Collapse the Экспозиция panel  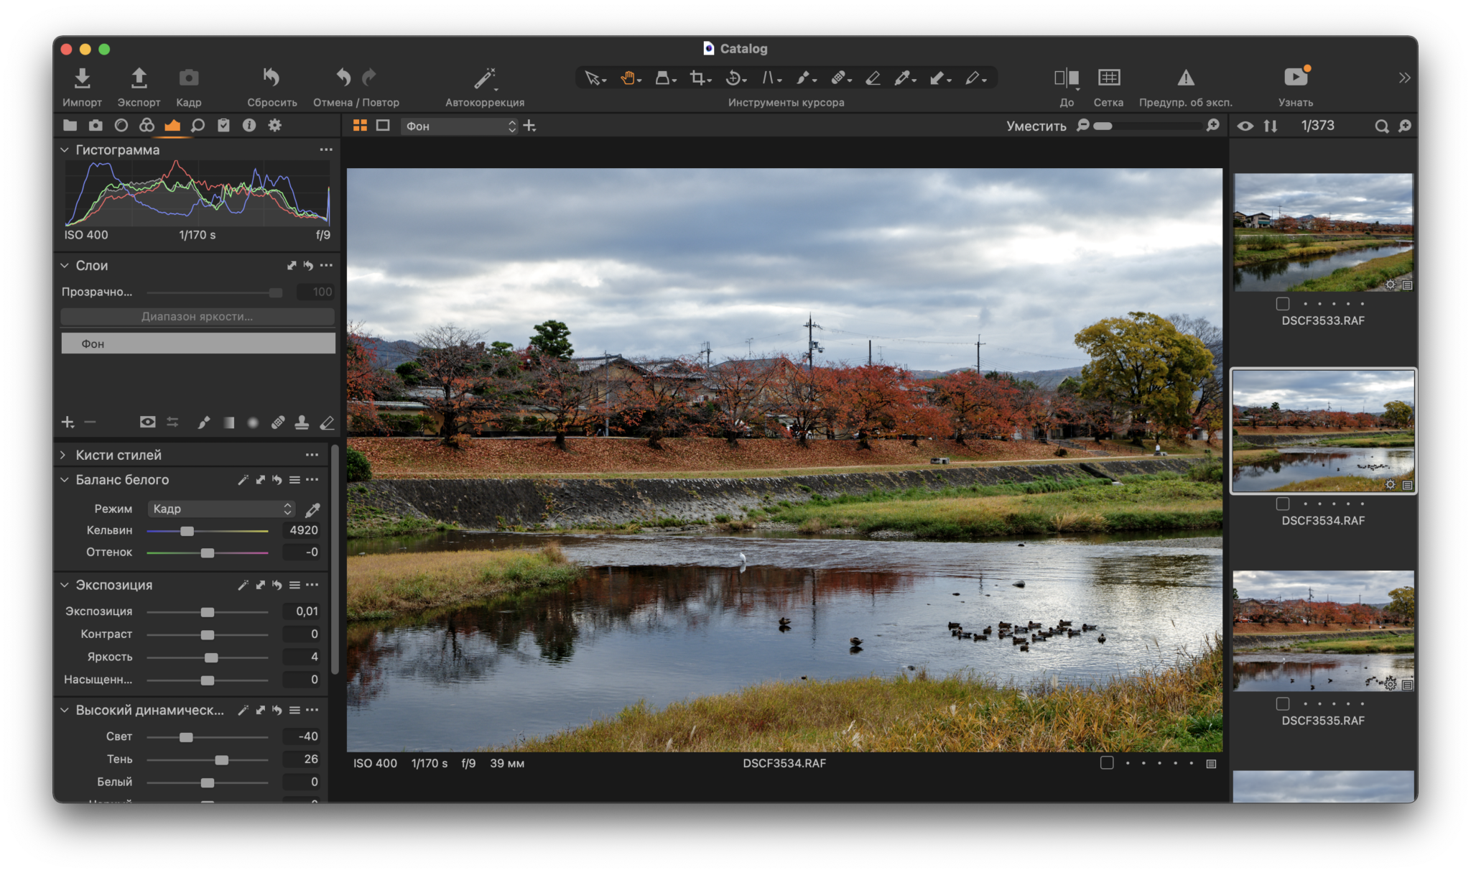tap(65, 586)
